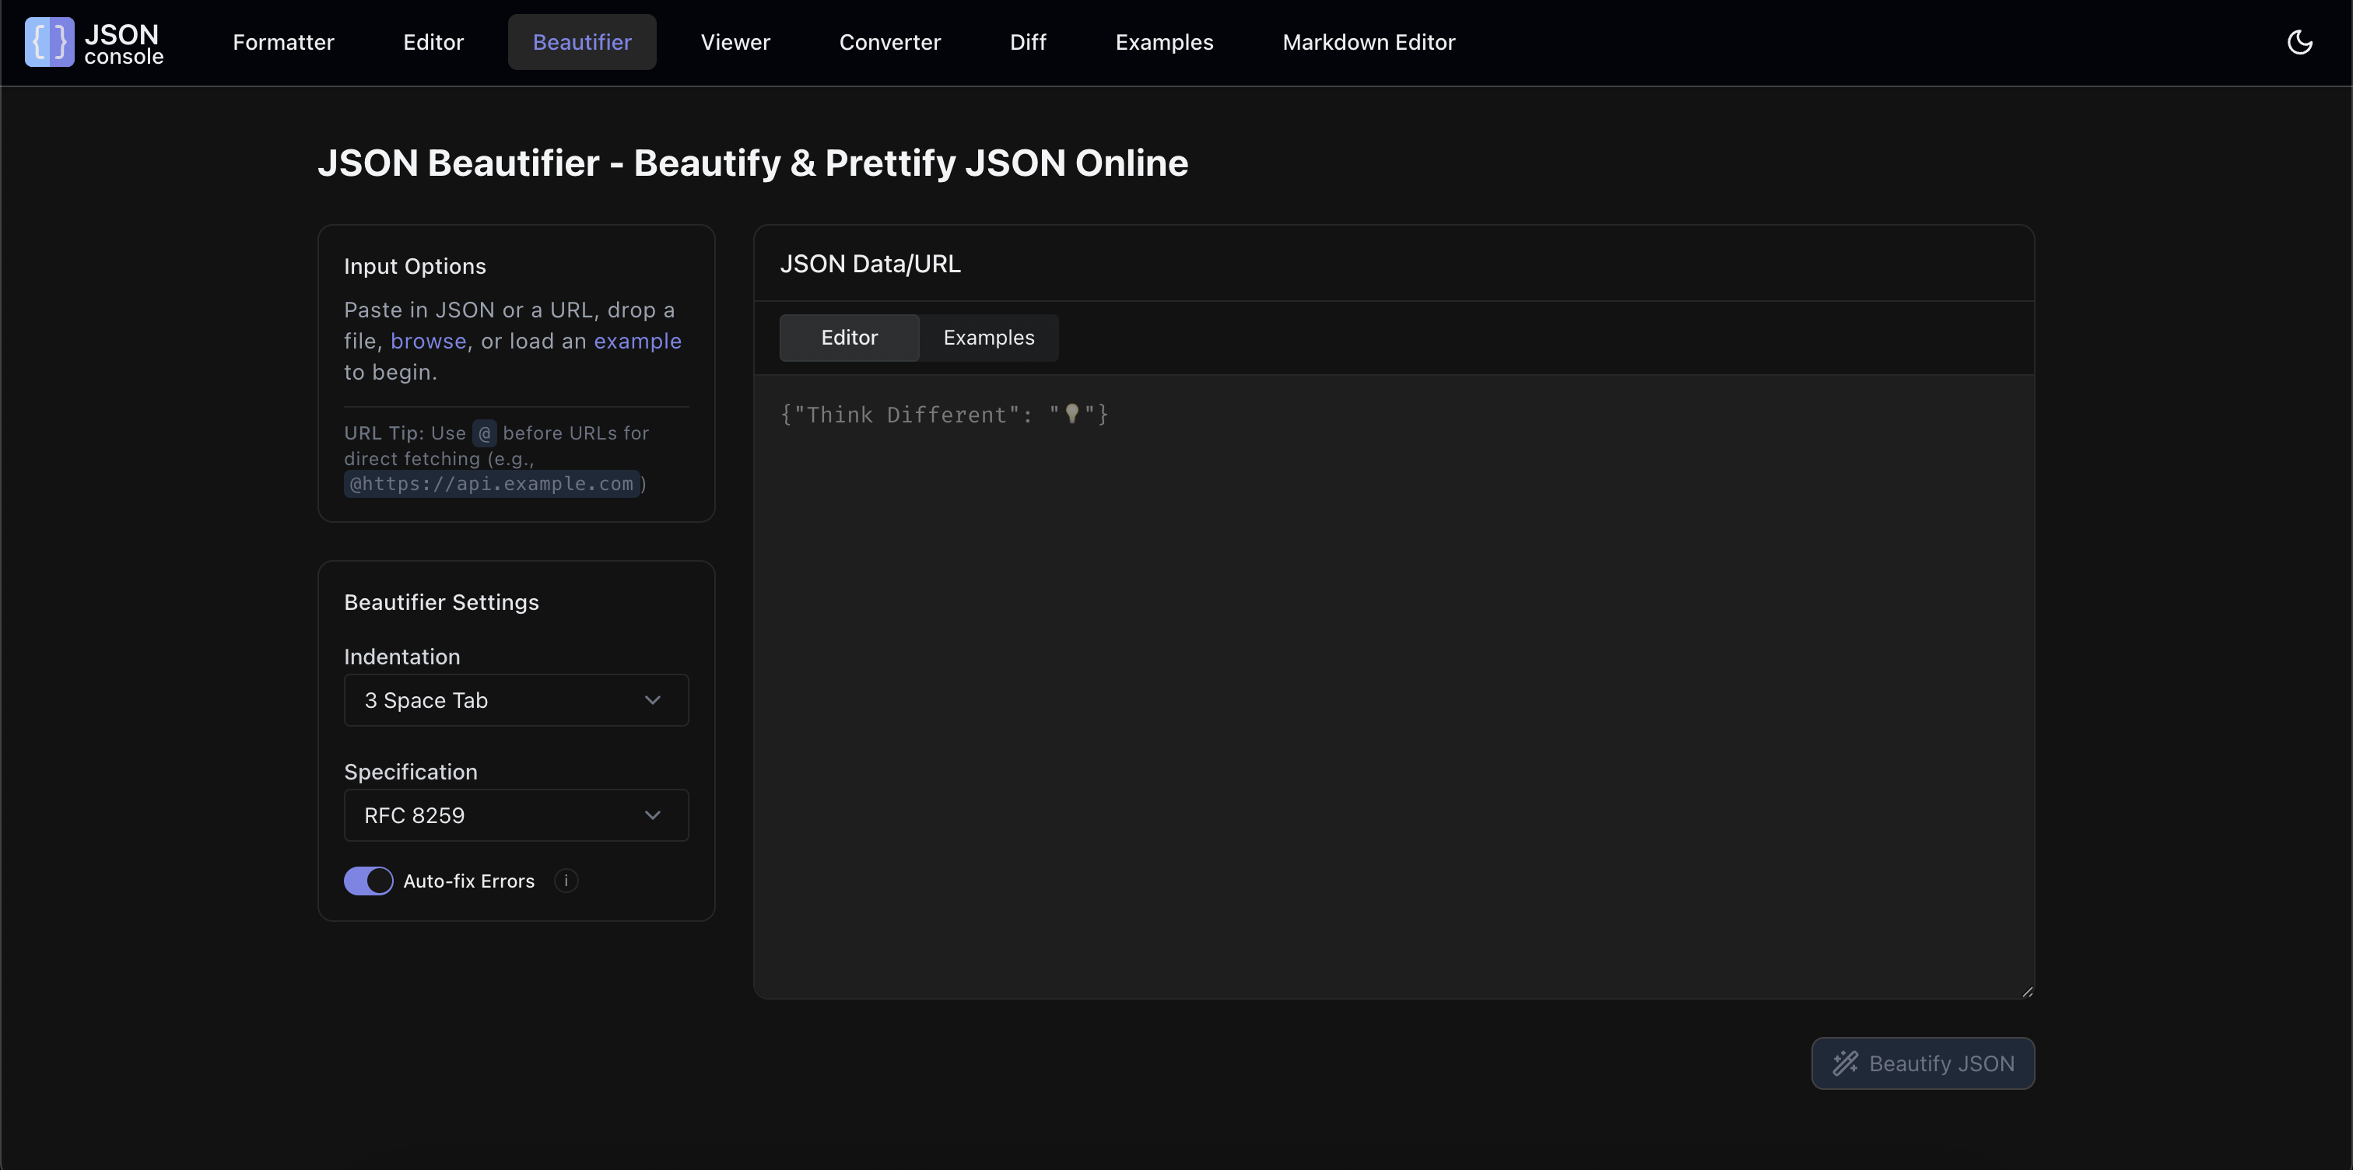The width and height of the screenshot is (2353, 1170).
Task: Click inside the JSON input text area
Action: [1394, 687]
